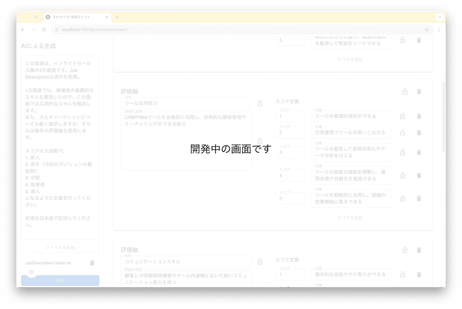Open the browser three-dot menu
Image resolution: width=462 pixels, height=309 pixels.
[x=439, y=30]
